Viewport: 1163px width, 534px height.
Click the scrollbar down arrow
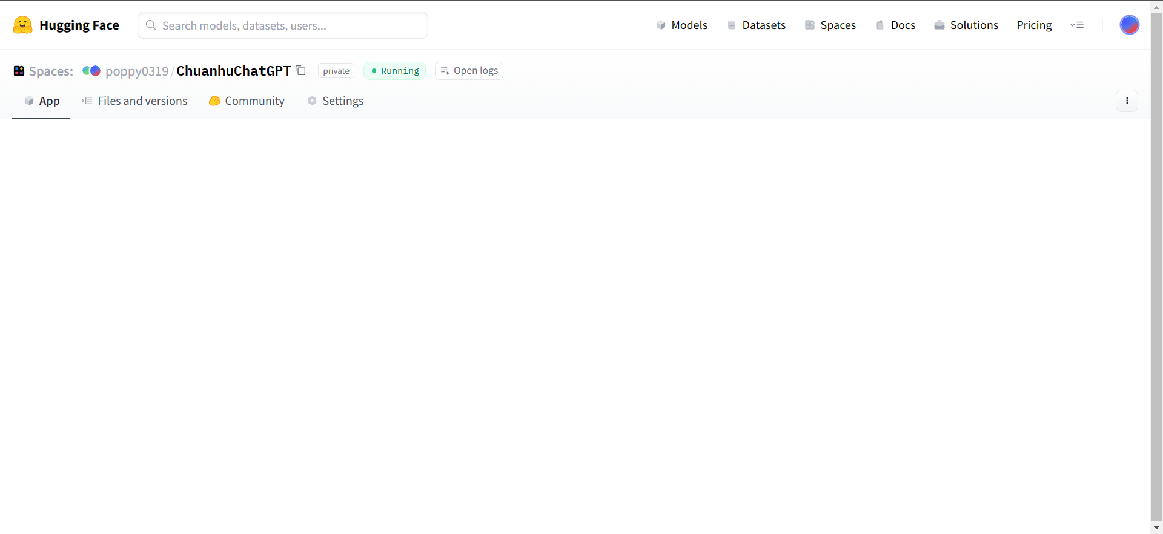point(1157,528)
